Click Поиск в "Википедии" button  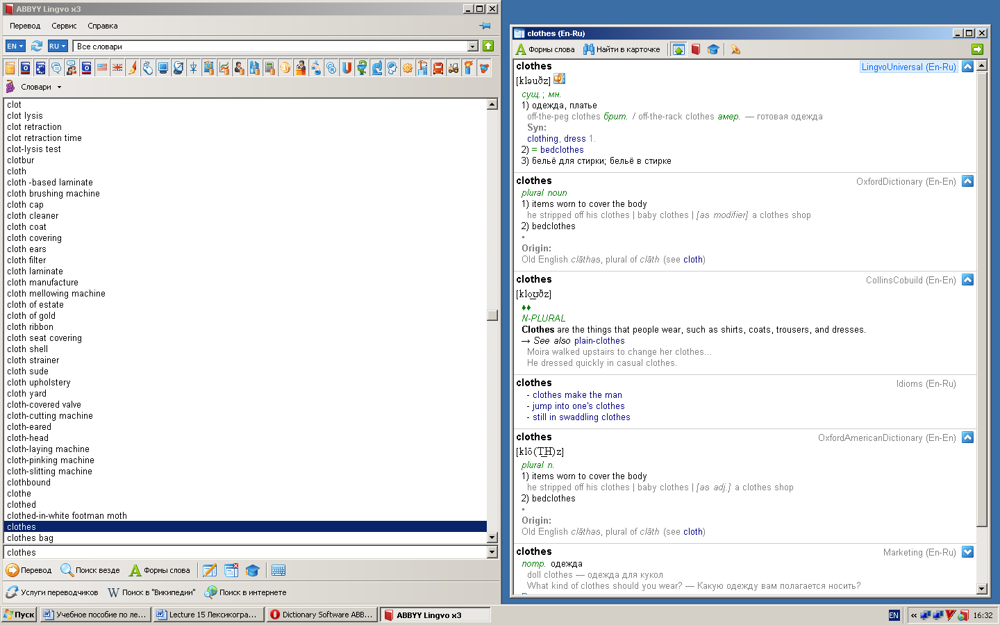pos(151,592)
